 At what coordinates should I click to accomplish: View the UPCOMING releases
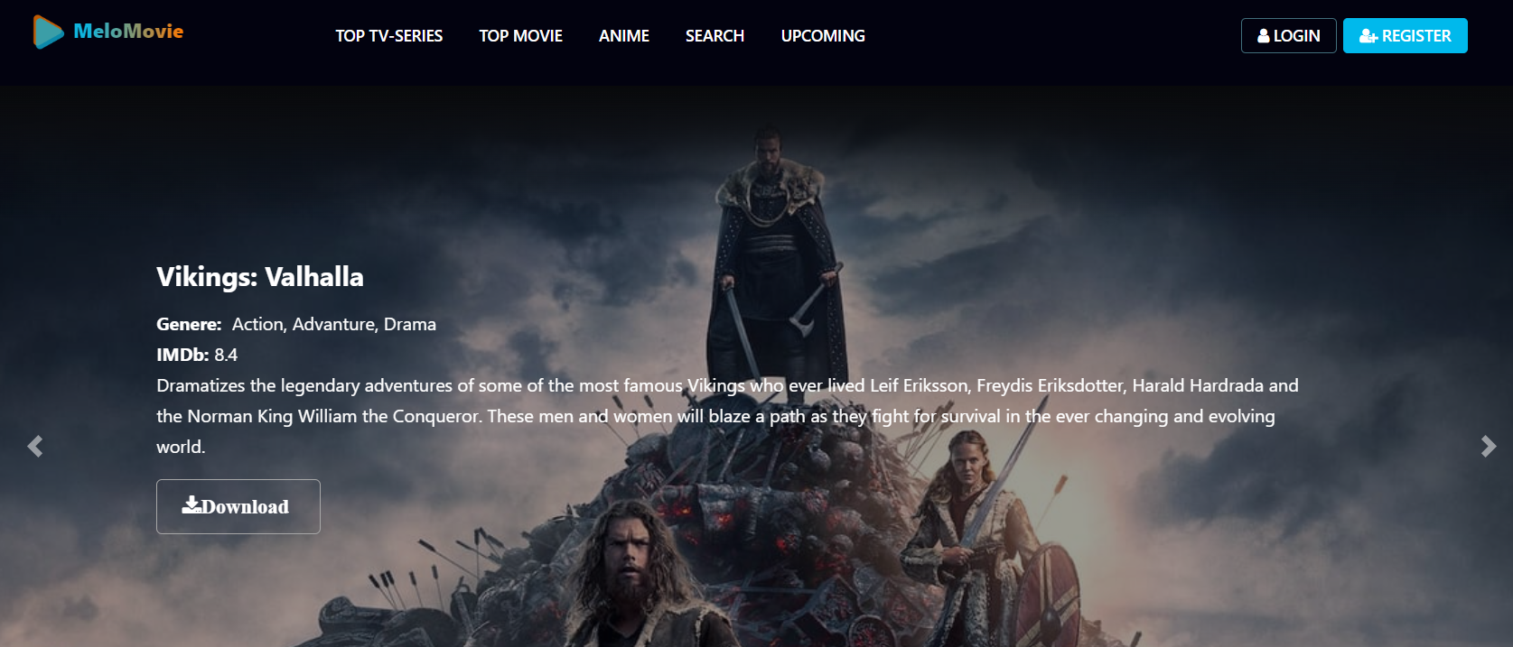point(823,36)
